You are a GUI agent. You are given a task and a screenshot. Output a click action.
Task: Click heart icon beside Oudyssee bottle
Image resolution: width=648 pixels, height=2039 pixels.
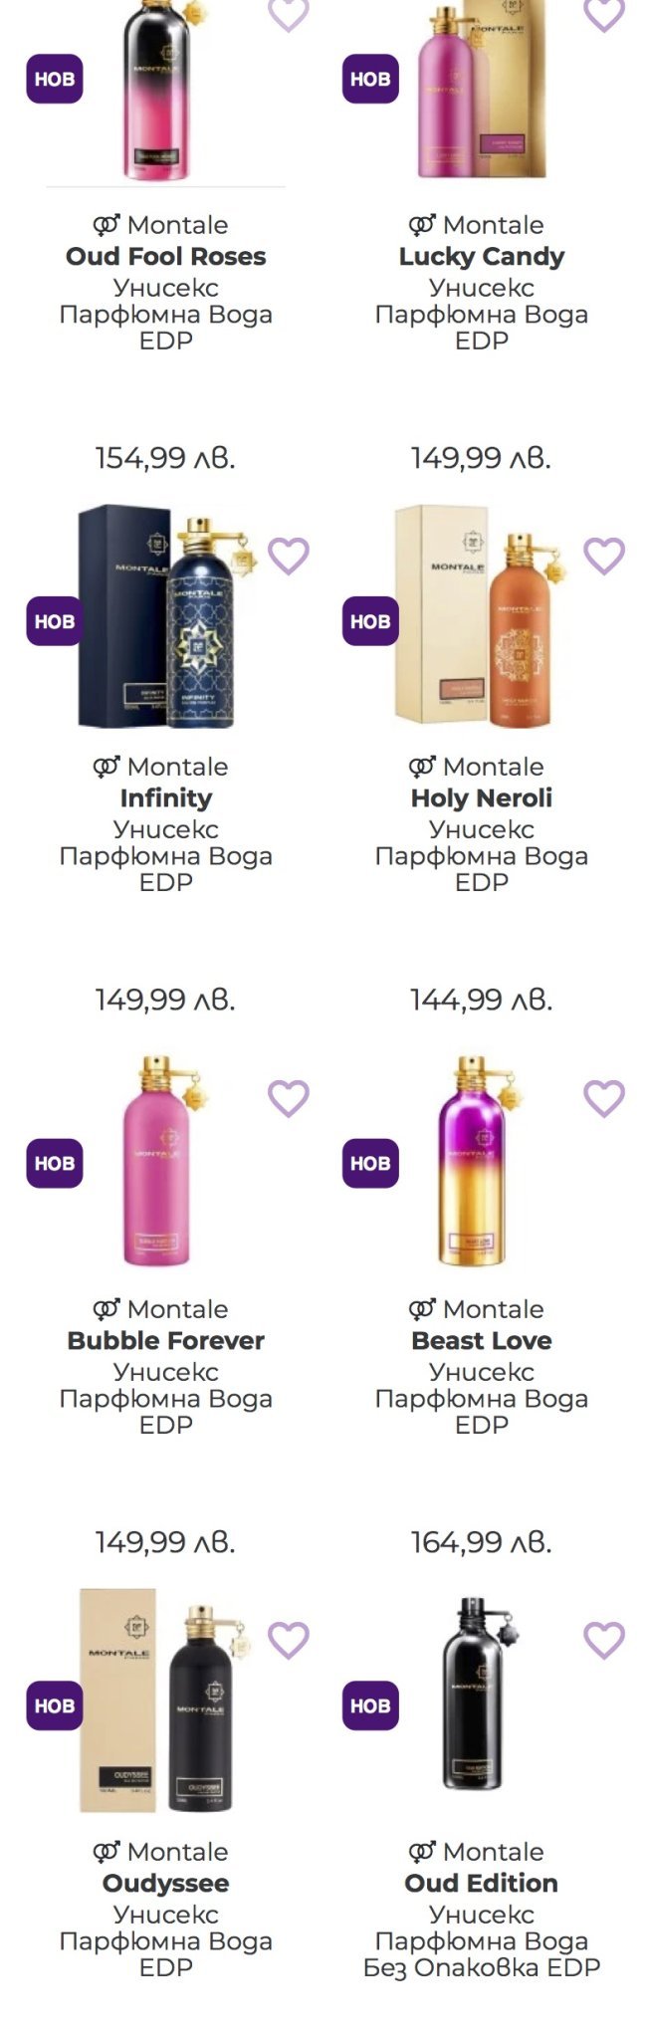(x=289, y=1640)
